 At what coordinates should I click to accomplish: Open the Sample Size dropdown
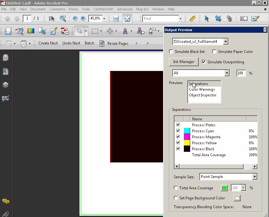254,177
